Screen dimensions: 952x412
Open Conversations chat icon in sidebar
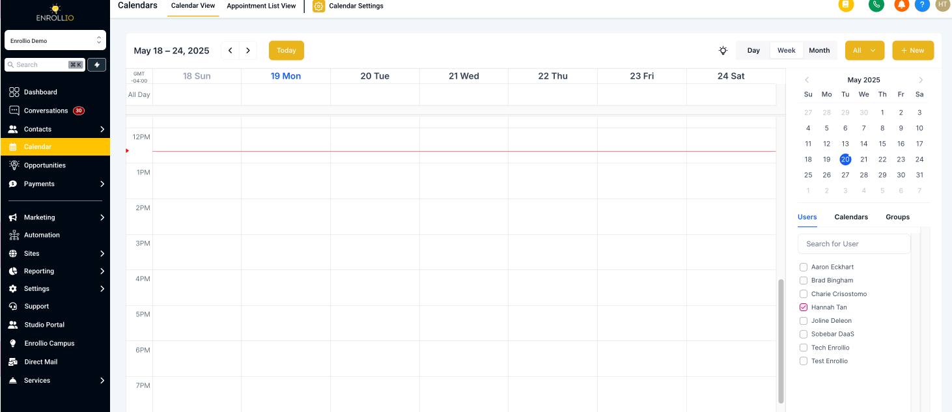pyautogui.click(x=14, y=111)
